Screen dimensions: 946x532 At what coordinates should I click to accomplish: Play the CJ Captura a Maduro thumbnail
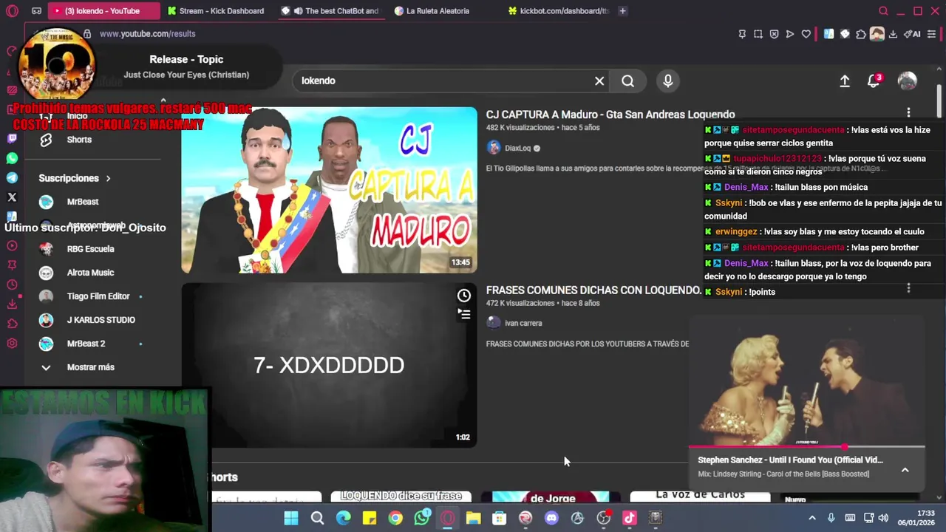[329, 190]
